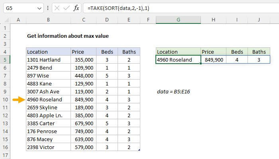This screenshot has width=279, height=159.
Task: Click the formula bar containing TAKE formula
Action: pos(181,8)
